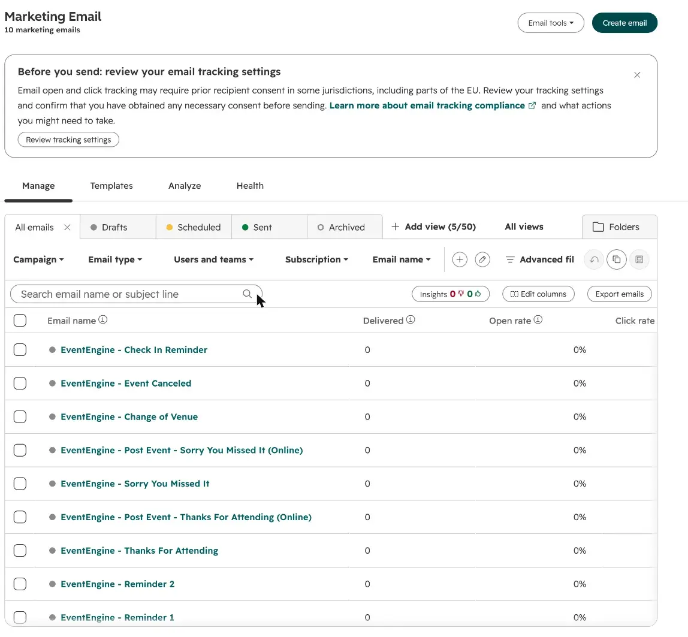Switch to the Analyze tab

pyautogui.click(x=185, y=186)
